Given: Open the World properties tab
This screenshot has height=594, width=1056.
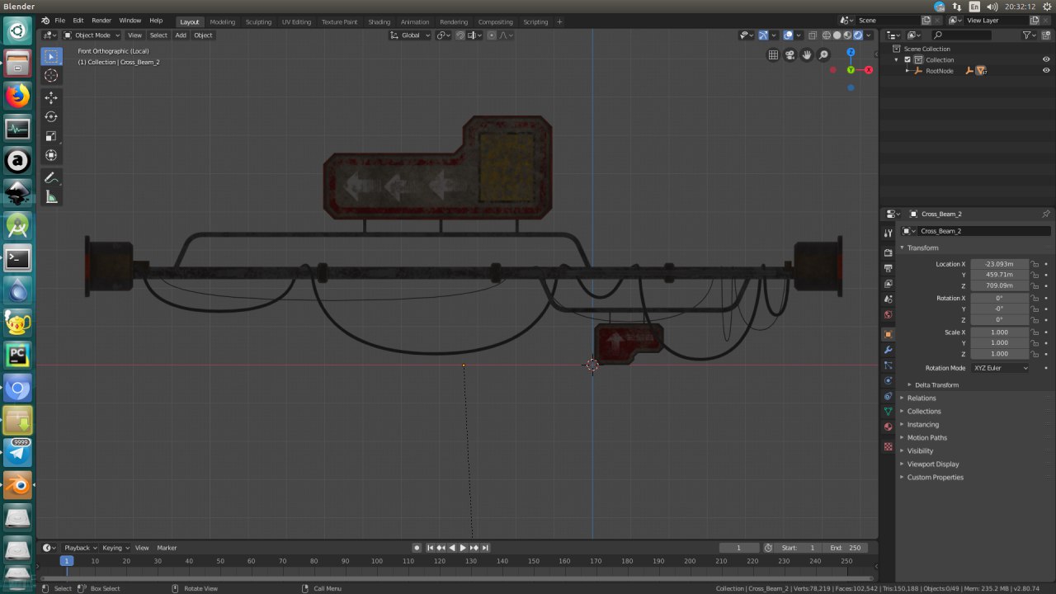Looking at the screenshot, I should tap(889, 314).
